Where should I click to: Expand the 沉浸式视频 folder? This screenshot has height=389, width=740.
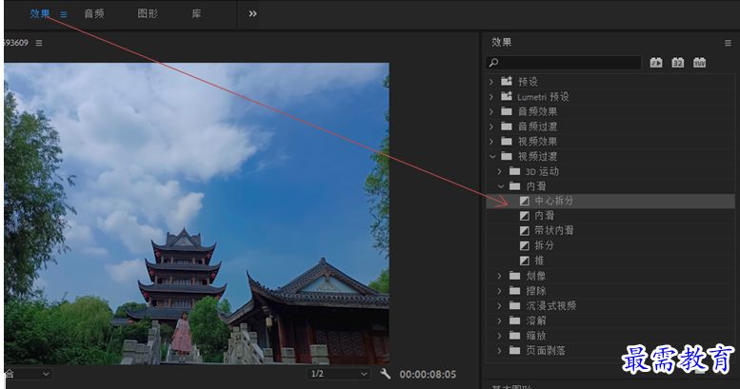coord(500,306)
